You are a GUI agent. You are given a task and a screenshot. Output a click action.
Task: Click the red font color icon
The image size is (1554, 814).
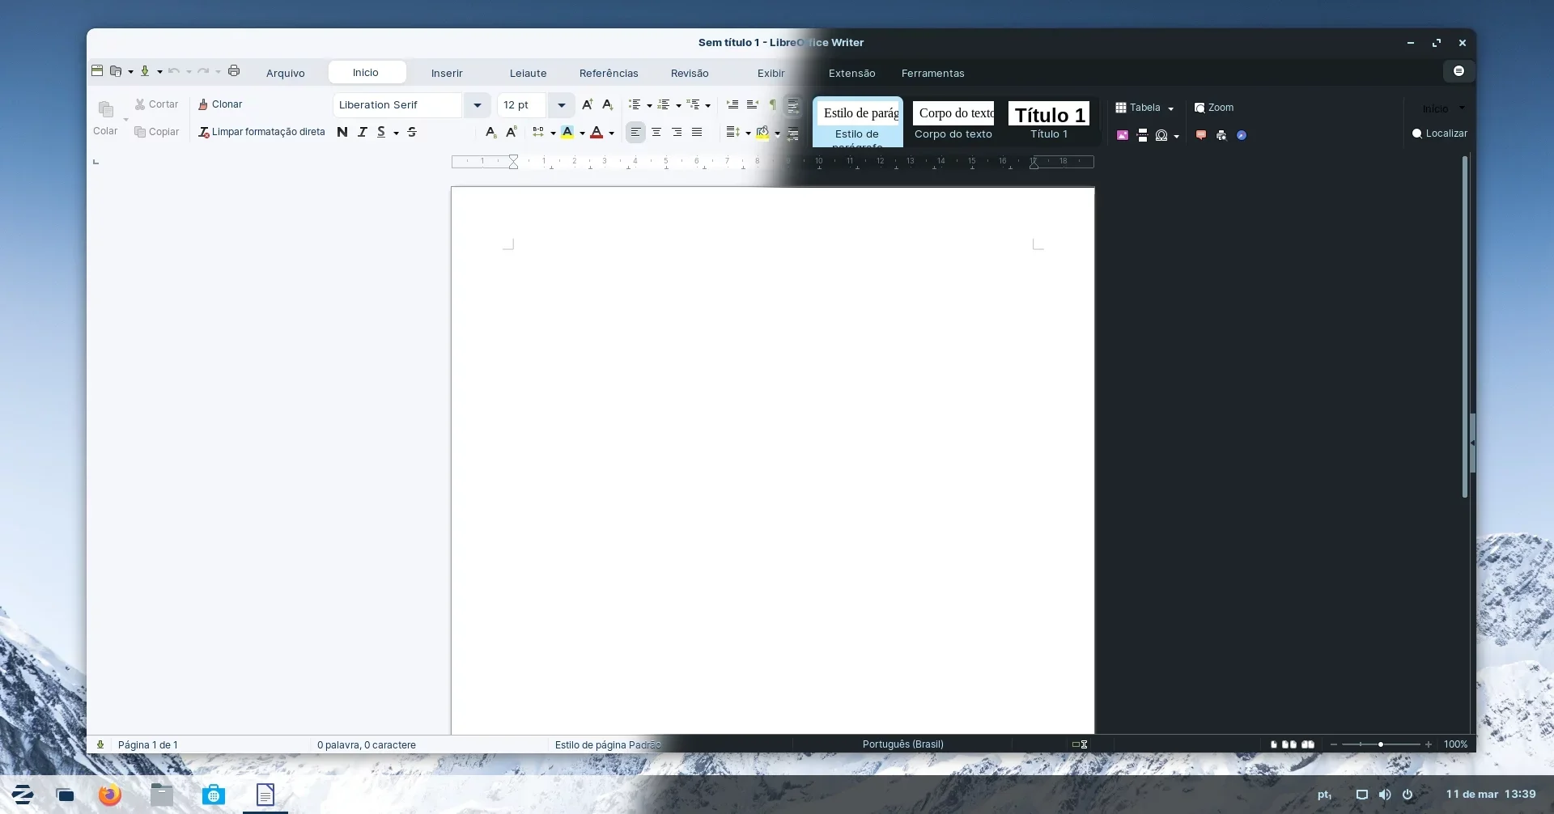click(597, 132)
